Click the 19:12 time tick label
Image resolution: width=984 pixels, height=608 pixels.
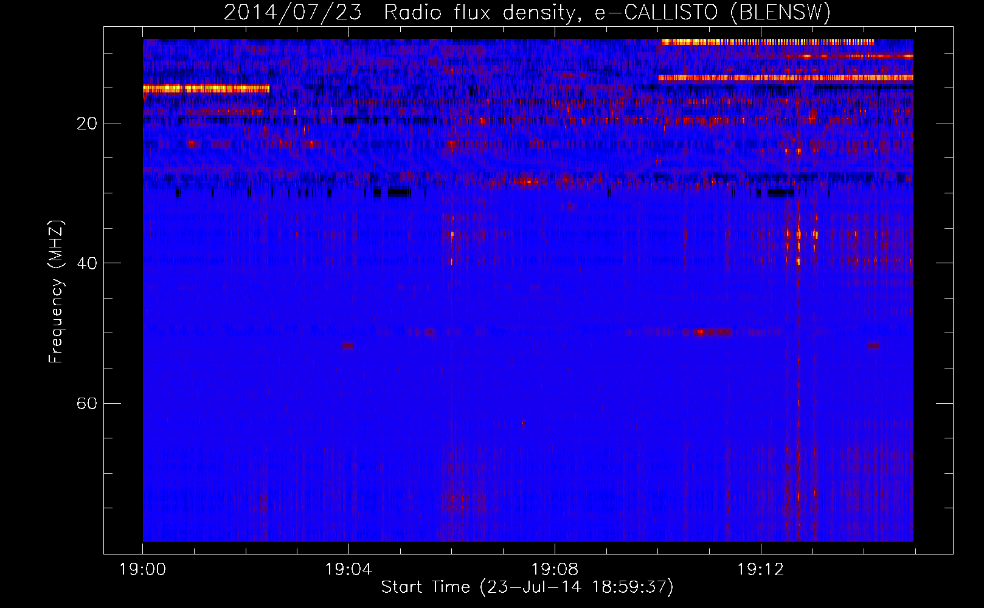pos(761,570)
